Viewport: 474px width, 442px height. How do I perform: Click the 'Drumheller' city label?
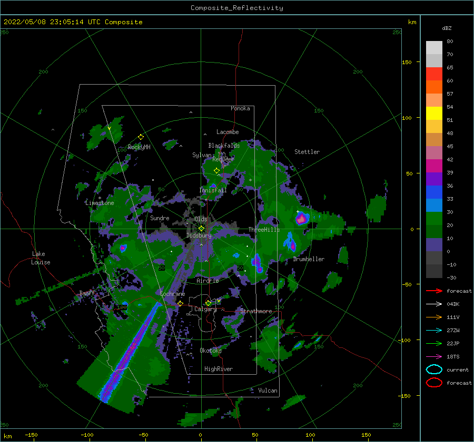click(x=309, y=259)
